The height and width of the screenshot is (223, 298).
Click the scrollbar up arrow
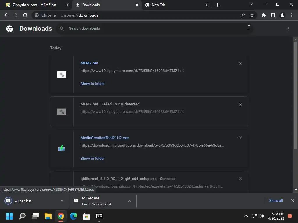(295, 39)
